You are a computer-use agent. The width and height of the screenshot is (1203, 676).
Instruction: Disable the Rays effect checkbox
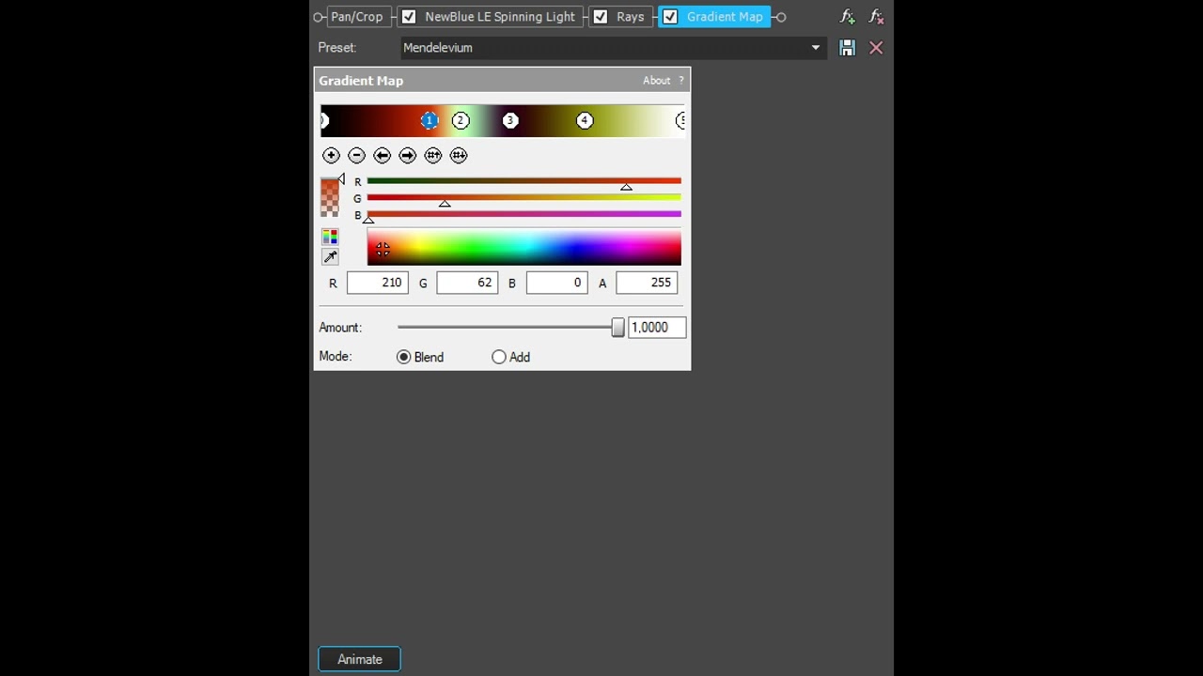click(x=601, y=17)
